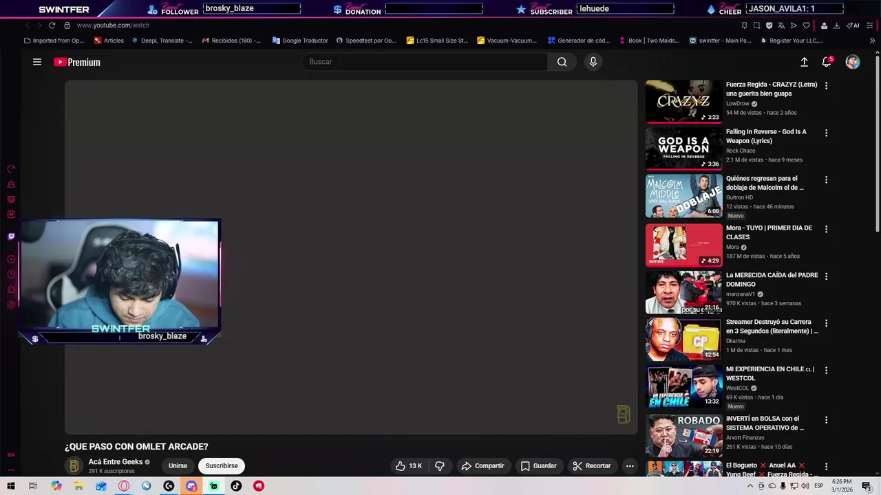Screen dimensions: 881x495
Task: Open options for Streamer Destruyó su Carrera video
Action: 826,323
